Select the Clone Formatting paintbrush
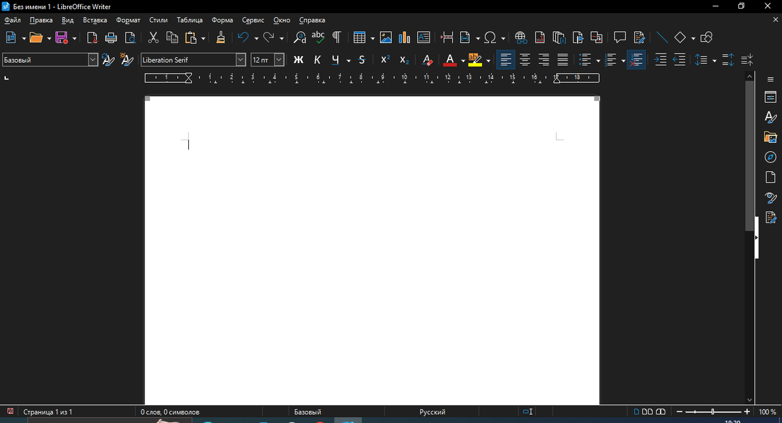Viewport: 782px width, 423px height. pos(220,38)
